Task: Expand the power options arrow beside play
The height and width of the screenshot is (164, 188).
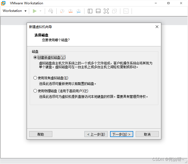Action: point(40,11)
